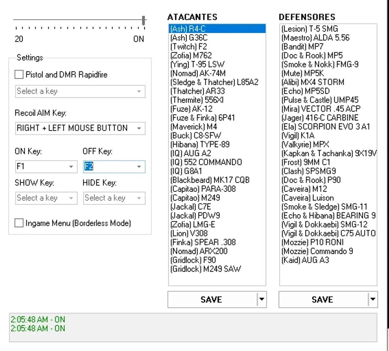Click the recoil strength slider handle
This screenshot has height=351, width=389.
[x=143, y=21]
